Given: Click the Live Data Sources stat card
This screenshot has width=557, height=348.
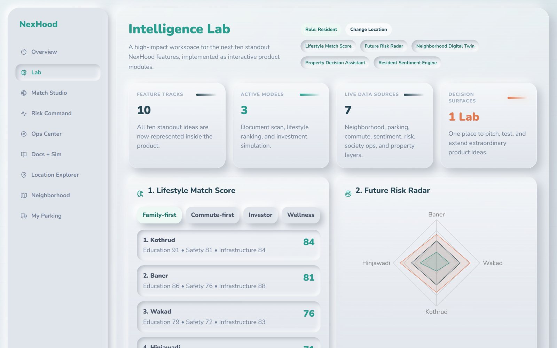Looking at the screenshot, I should point(385,125).
